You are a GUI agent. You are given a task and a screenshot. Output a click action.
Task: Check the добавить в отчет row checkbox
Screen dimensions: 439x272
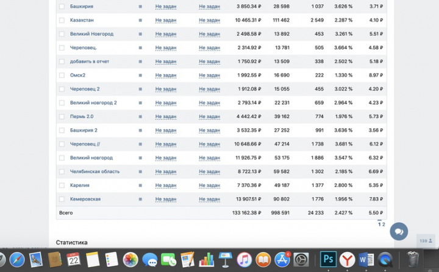coord(62,61)
